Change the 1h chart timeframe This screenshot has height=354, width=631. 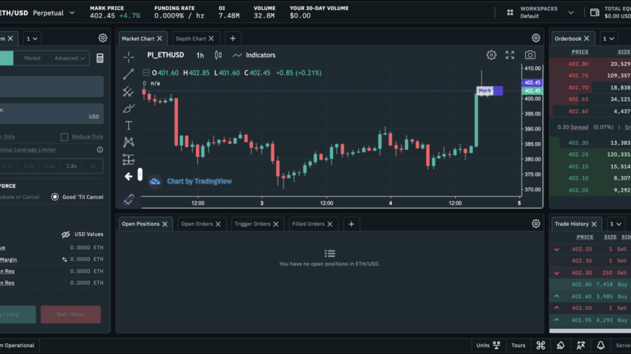pos(200,55)
